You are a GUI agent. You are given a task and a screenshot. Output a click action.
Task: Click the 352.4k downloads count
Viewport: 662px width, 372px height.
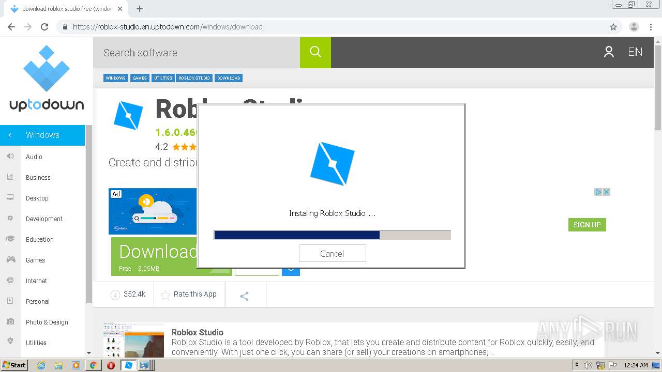point(134,294)
